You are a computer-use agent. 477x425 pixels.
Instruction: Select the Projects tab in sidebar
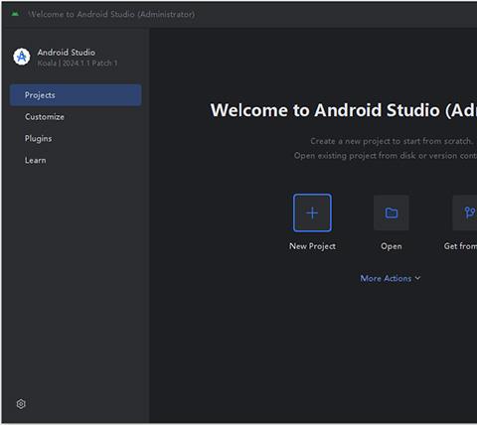76,95
